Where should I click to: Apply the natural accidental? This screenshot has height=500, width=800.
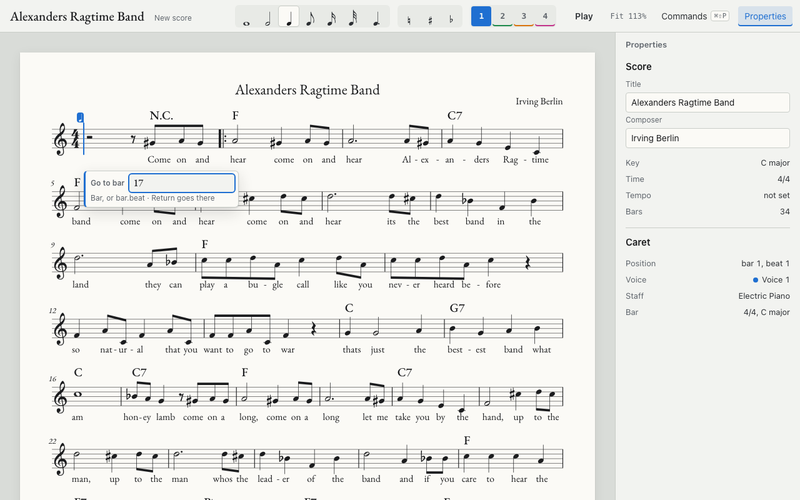(409, 16)
